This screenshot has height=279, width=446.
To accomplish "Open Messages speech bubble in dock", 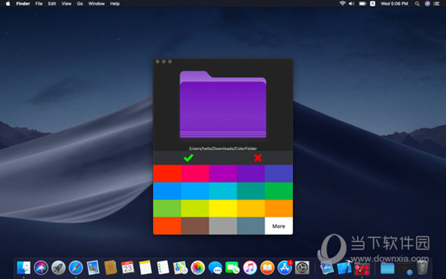I will tap(216, 268).
